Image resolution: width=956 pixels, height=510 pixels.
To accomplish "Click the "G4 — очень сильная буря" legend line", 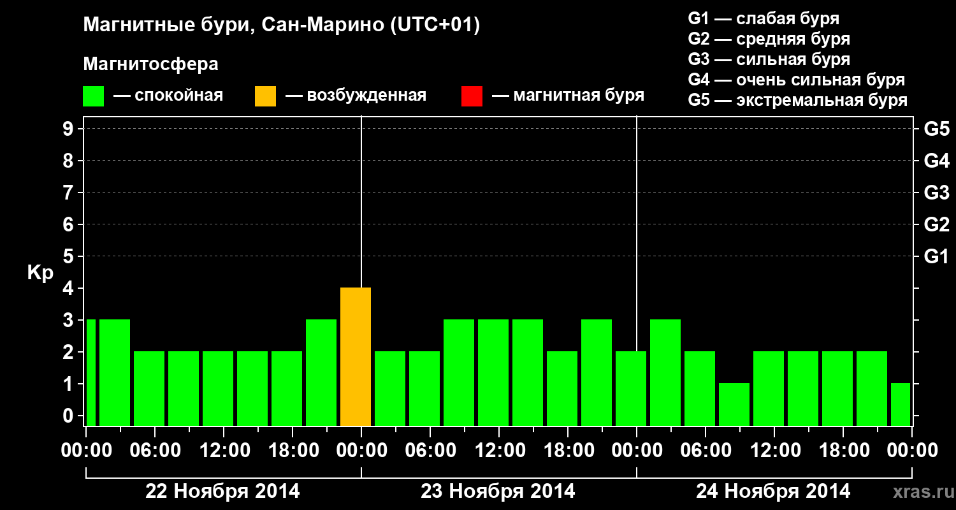I will click(797, 80).
